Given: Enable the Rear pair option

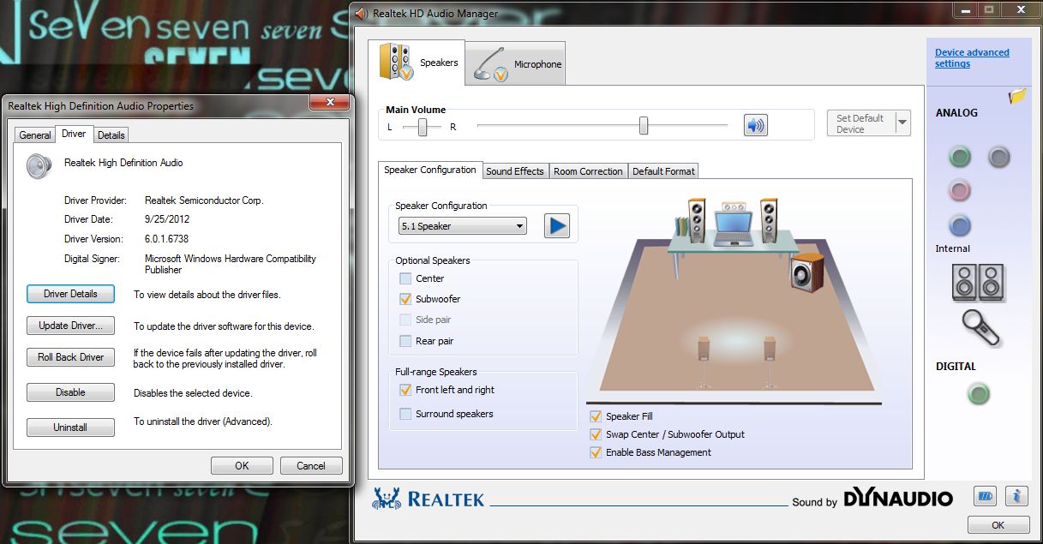Looking at the screenshot, I should [x=405, y=341].
